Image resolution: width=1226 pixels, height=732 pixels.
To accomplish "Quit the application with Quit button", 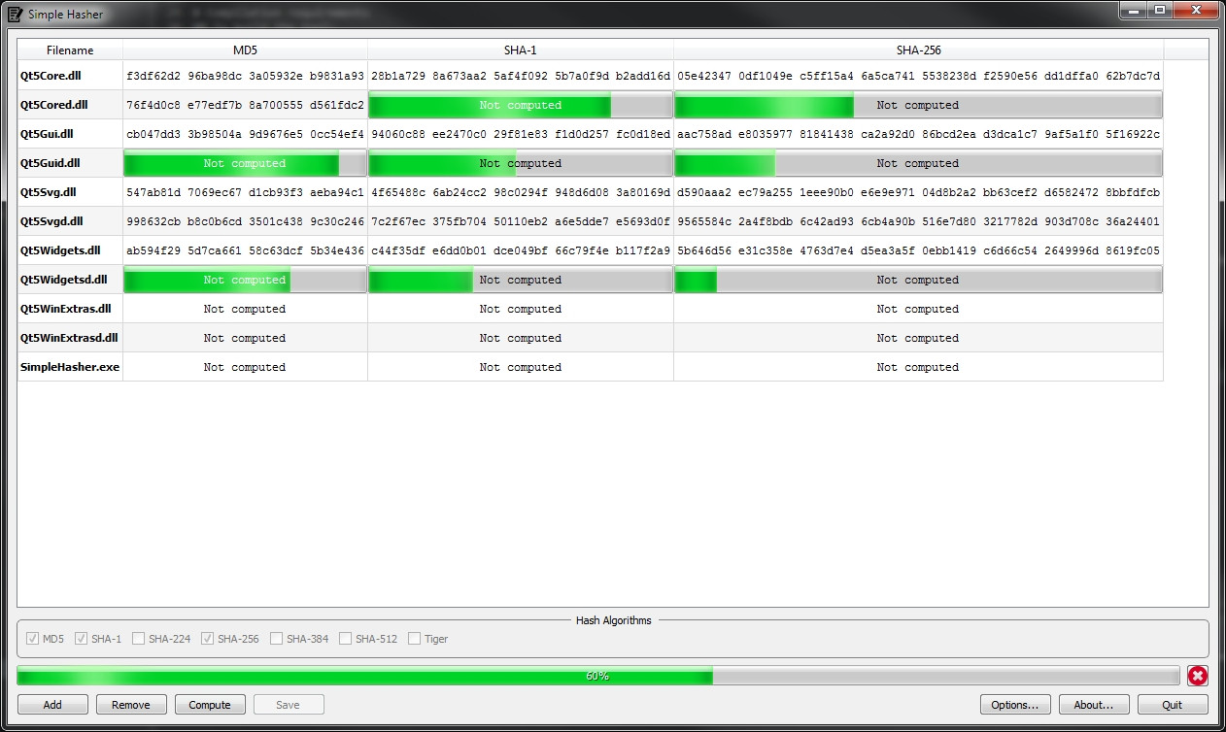I will (1173, 705).
